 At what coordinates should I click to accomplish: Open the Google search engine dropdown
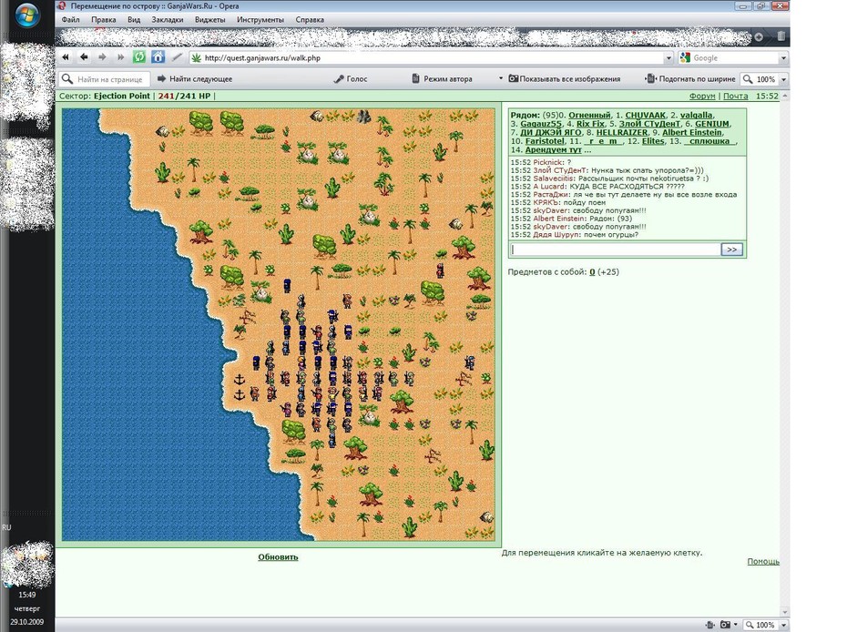pyautogui.click(x=783, y=57)
